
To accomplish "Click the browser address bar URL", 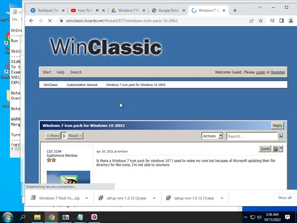I will click(122, 21).
